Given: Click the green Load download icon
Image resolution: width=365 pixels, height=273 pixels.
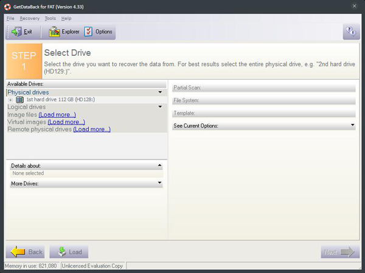Looking at the screenshot, I should 62,252.
